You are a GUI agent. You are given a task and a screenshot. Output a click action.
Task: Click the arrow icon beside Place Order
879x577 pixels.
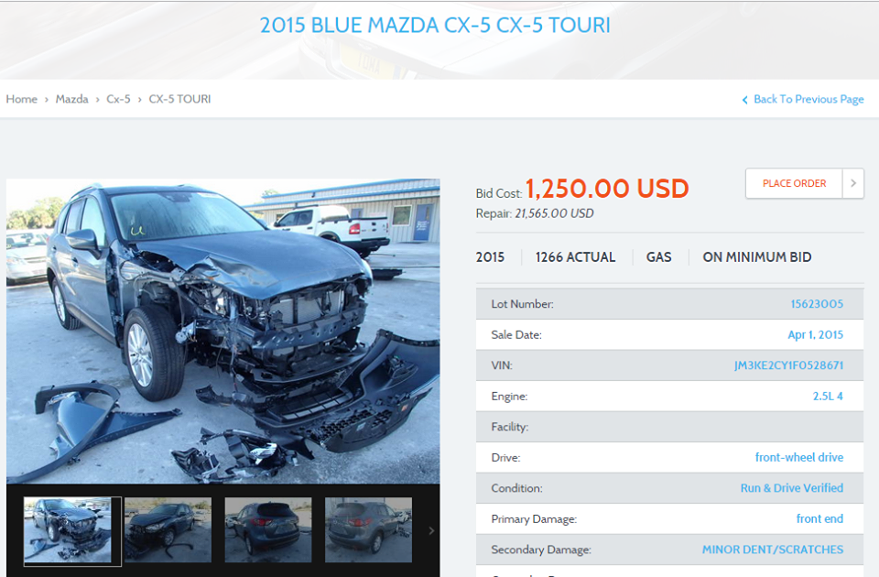tap(852, 183)
